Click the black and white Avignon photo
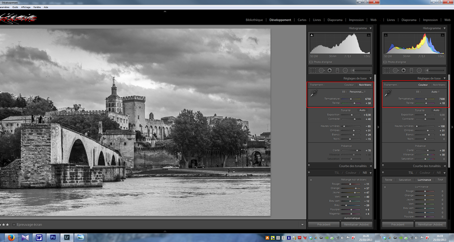454x242 pixels. coord(135,122)
